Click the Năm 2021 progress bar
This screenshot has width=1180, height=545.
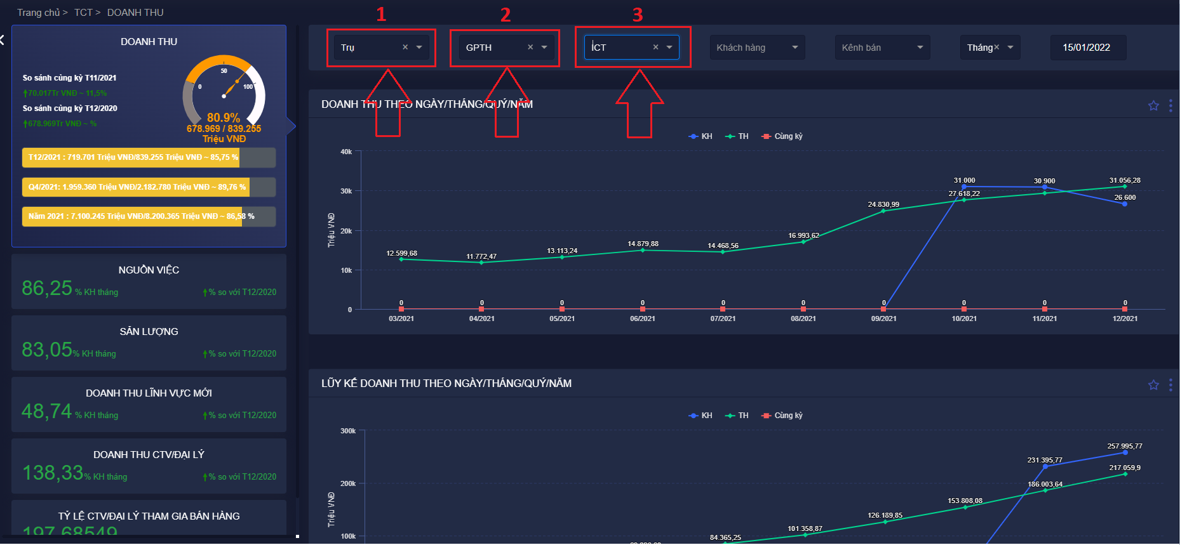(x=149, y=216)
